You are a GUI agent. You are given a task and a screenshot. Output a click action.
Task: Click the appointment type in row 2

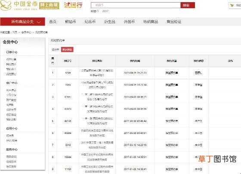tap(172, 85)
